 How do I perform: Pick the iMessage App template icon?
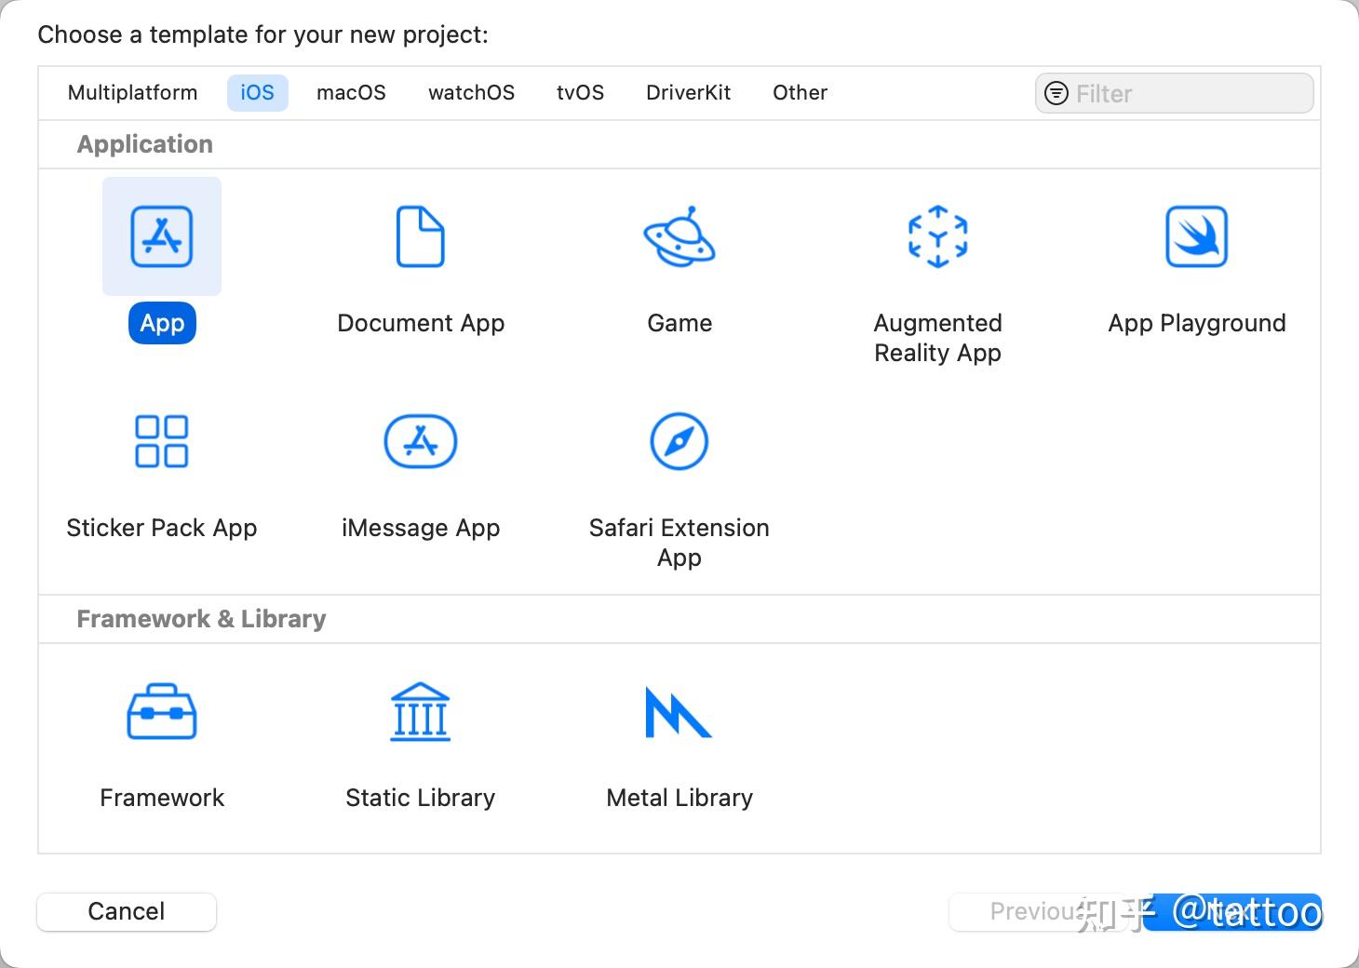pyautogui.click(x=421, y=441)
